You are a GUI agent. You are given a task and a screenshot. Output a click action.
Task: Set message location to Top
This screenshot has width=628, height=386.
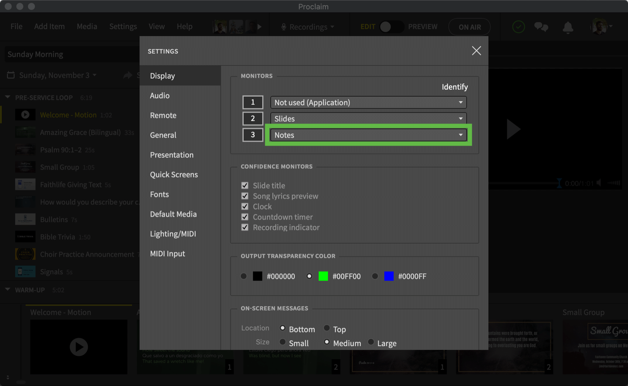(327, 328)
